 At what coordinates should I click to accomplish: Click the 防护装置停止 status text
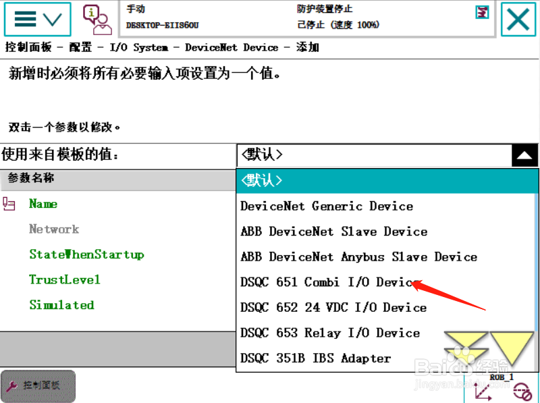325,9
